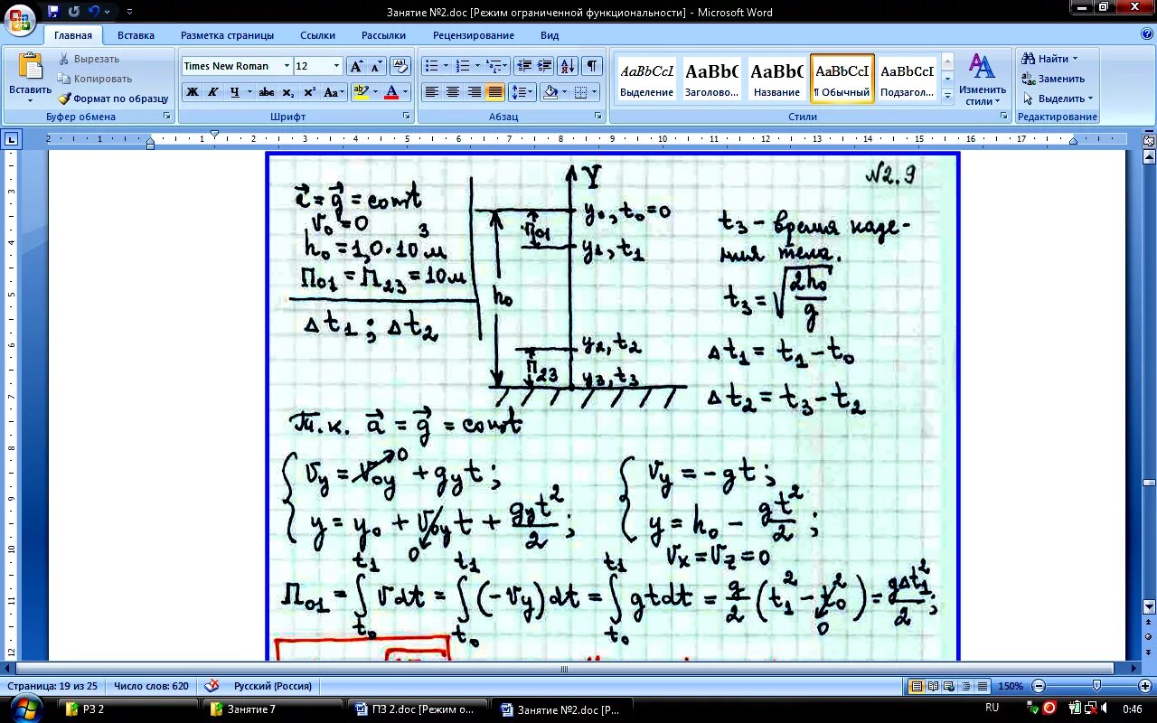1157x723 pixels.
Task: Switch to the Рассылки tab
Action: tap(383, 35)
